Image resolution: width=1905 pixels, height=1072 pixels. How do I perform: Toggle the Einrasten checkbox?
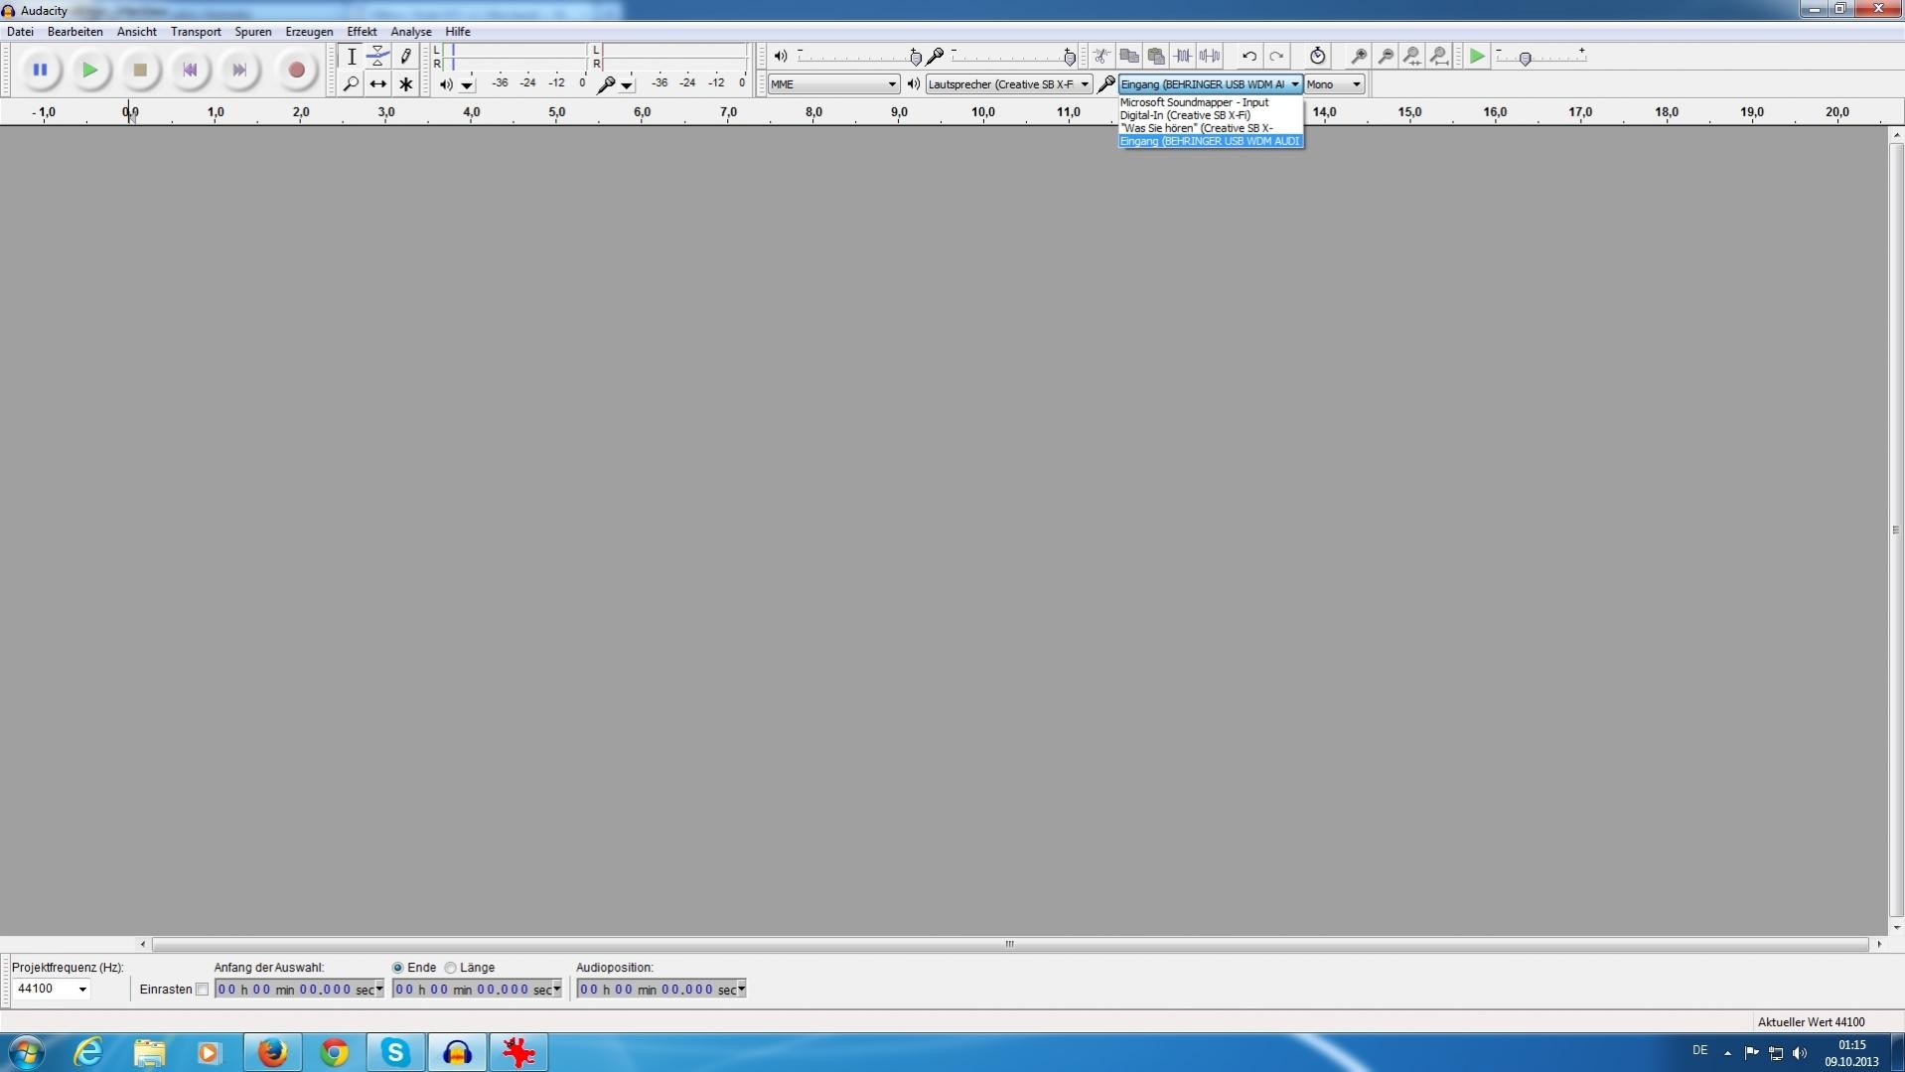click(202, 990)
